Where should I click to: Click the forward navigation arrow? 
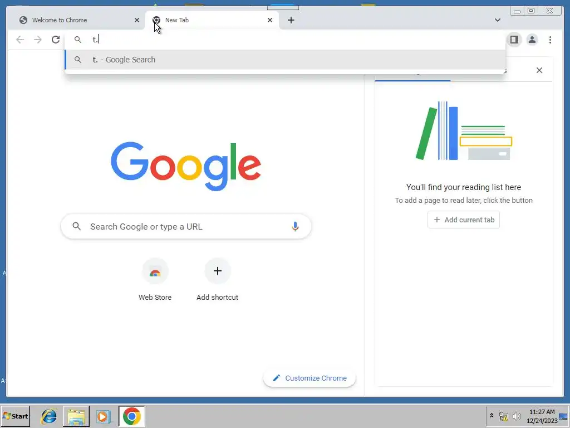coord(38,40)
